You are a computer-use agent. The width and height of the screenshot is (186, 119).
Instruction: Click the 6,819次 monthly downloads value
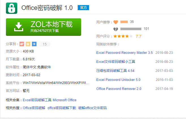(x=29, y=59)
